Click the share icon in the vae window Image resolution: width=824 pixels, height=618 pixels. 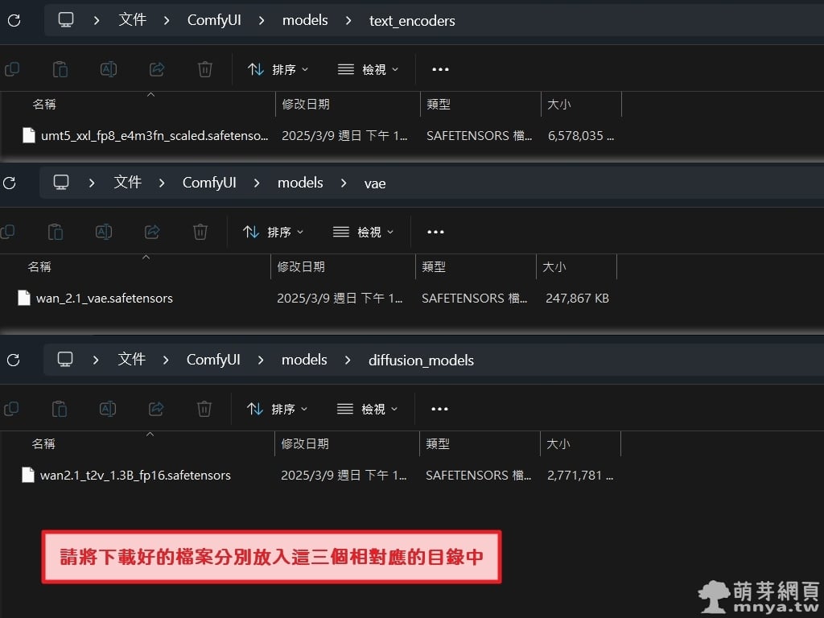point(152,232)
